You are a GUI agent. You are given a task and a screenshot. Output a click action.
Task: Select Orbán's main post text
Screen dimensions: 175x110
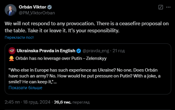87,27
